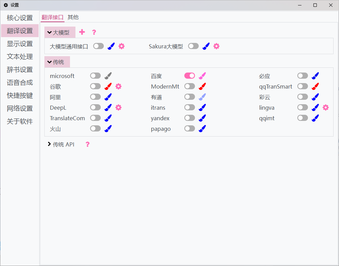Select 网络设置 in the sidebar

19,108
